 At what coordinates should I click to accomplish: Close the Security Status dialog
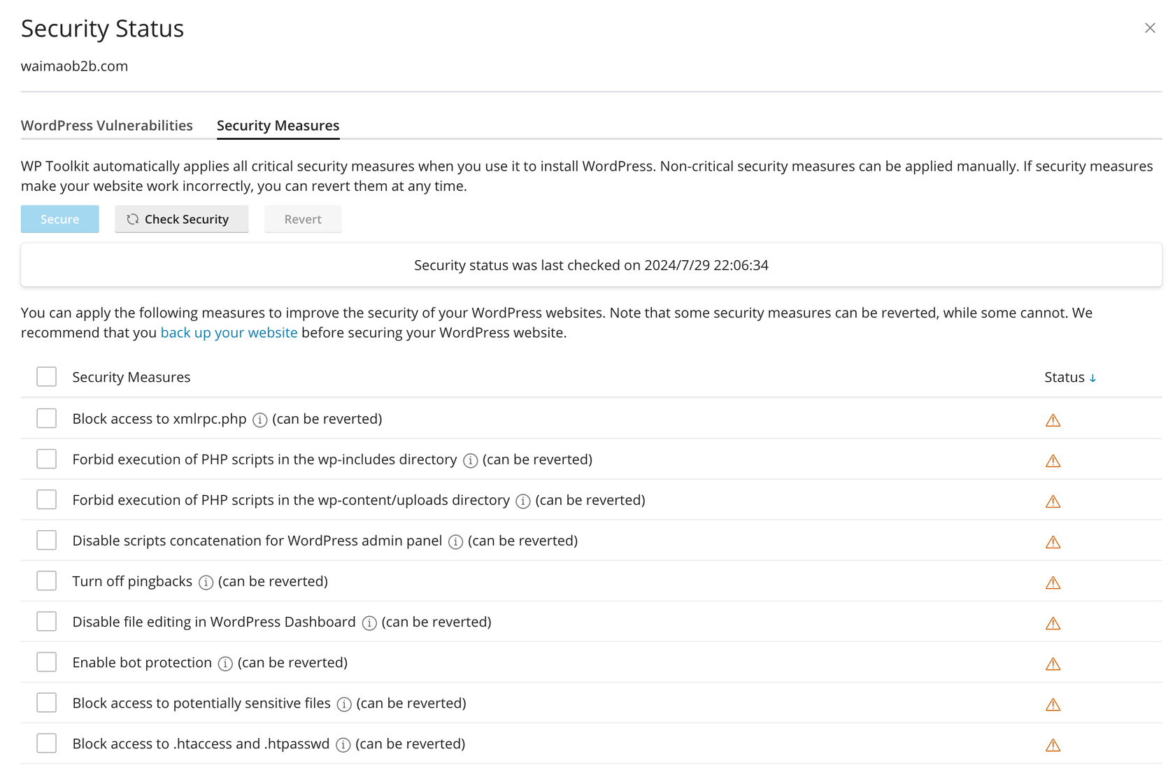(1150, 28)
